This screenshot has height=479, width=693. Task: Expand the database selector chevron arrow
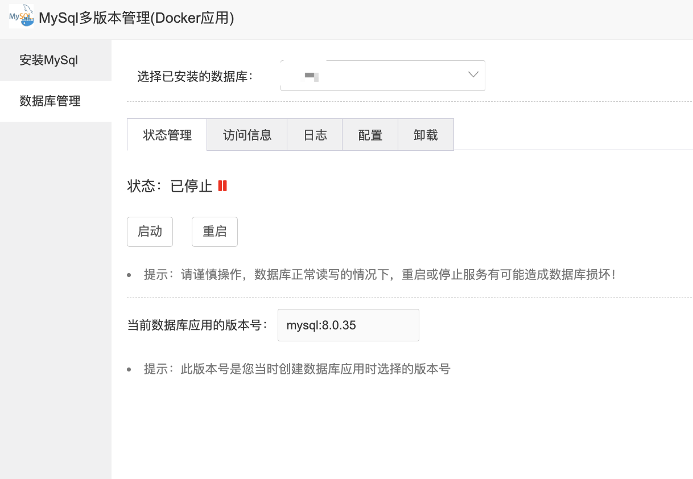(473, 75)
